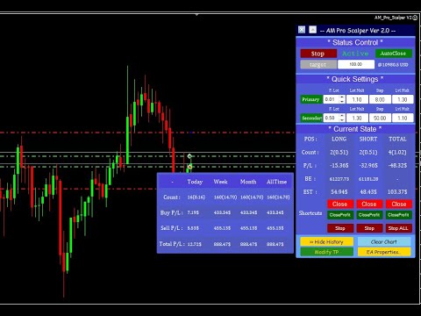421x316 pixels.
Task: Click SHORT EST value 48.43$
Action: pos(368,192)
